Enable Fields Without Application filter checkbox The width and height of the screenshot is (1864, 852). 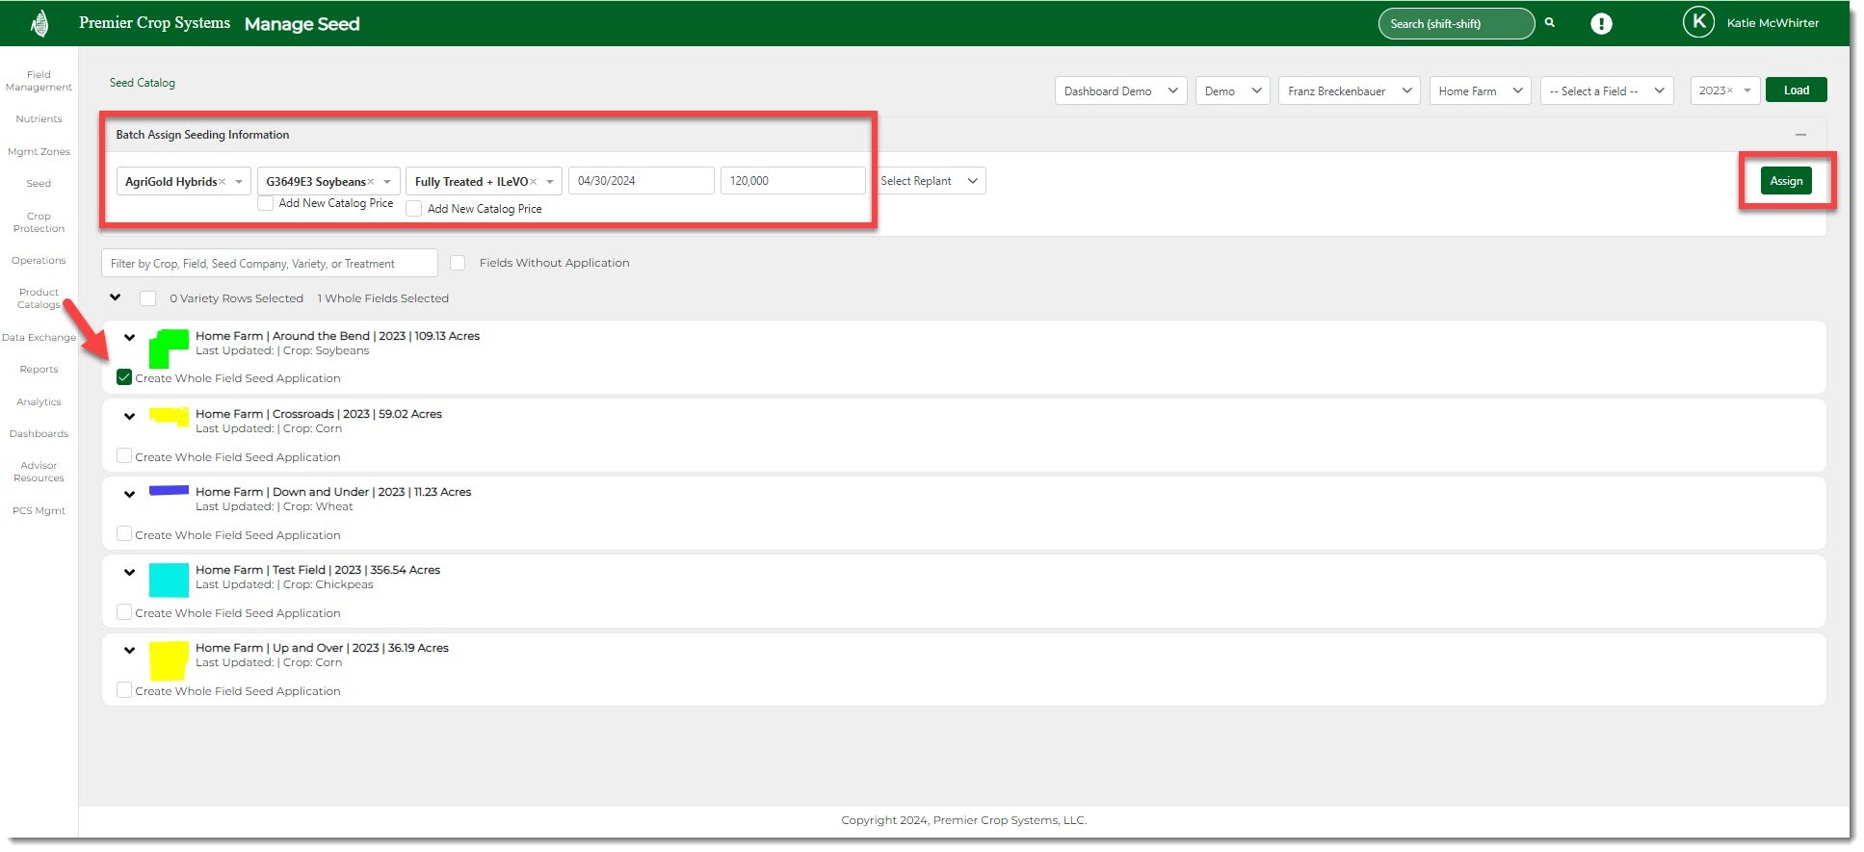click(458, 263)
